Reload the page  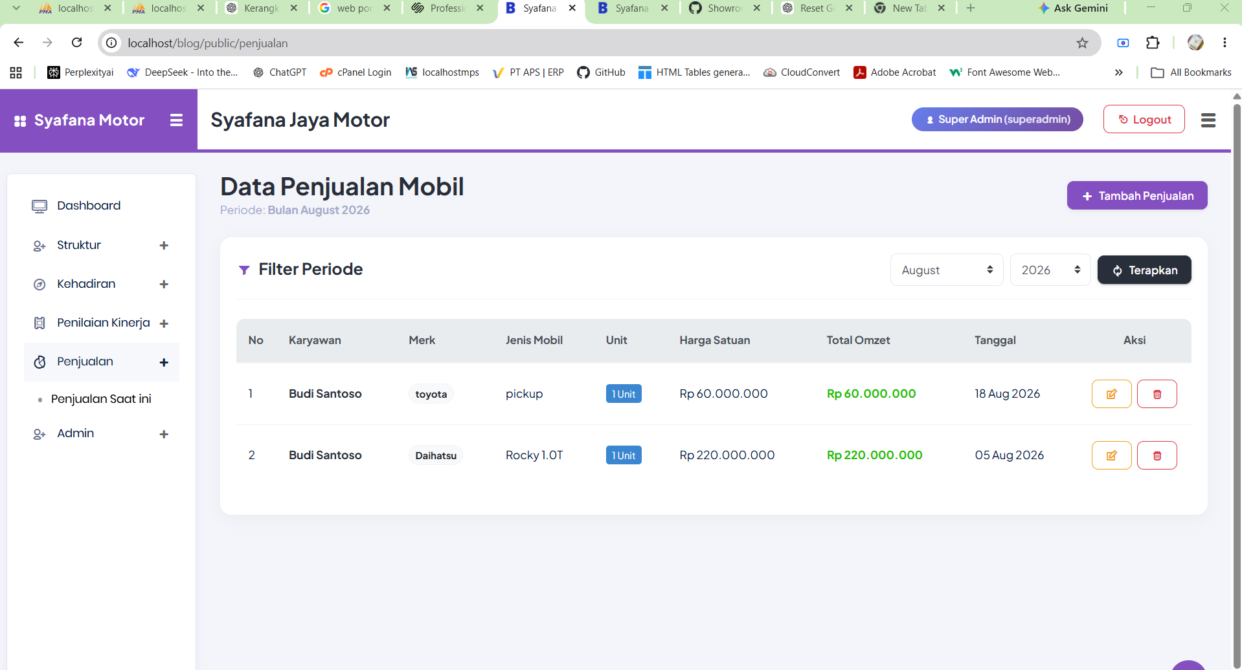click(x=76, y=43)
